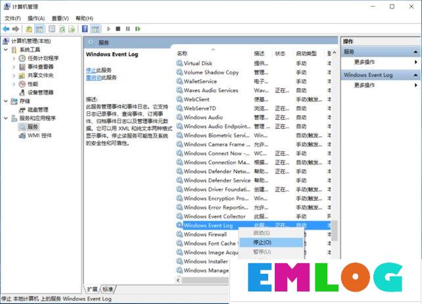The height and width of the screenshot is (304, 422).
Task: Click the Stop service square icon
Action: tap(118, 29)
